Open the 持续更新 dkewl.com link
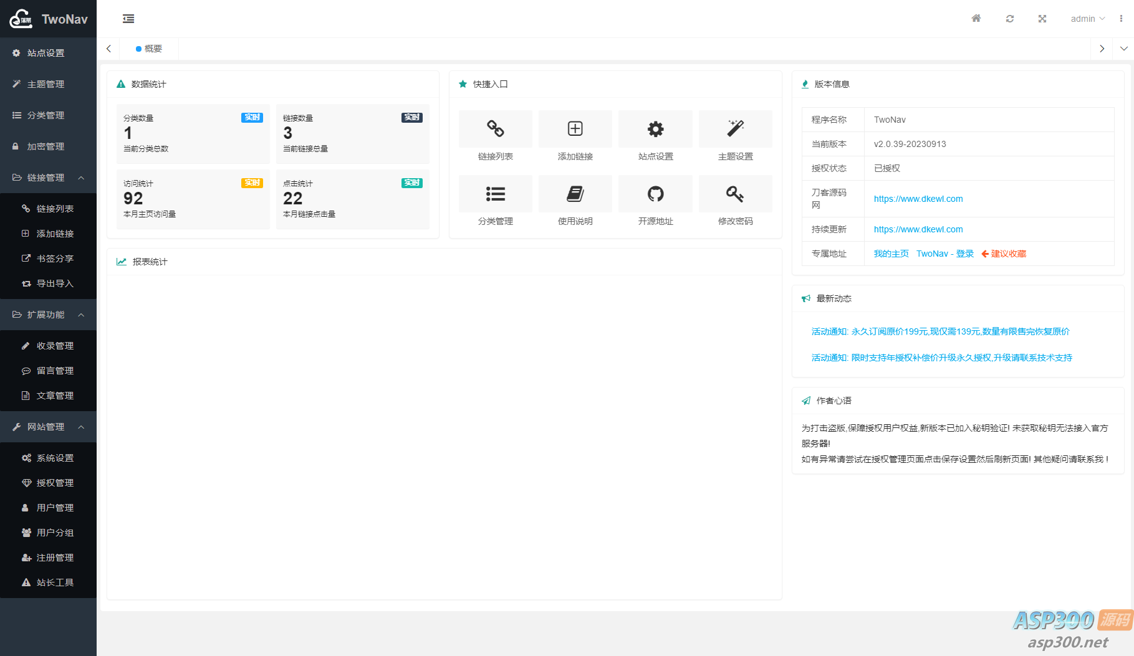1134x656 pixels. (918, 229)
